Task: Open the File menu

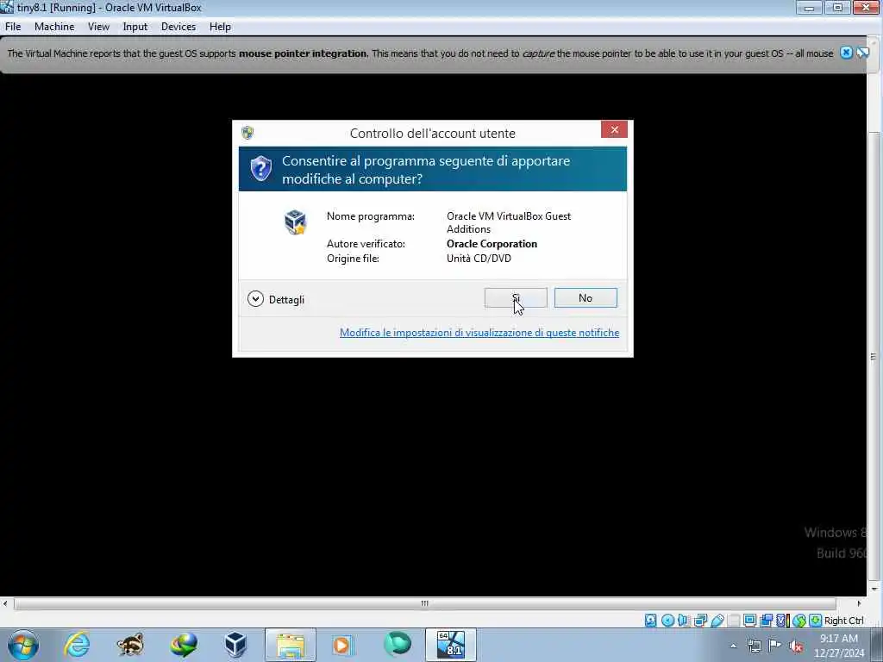Action: [x=13, y=27]
